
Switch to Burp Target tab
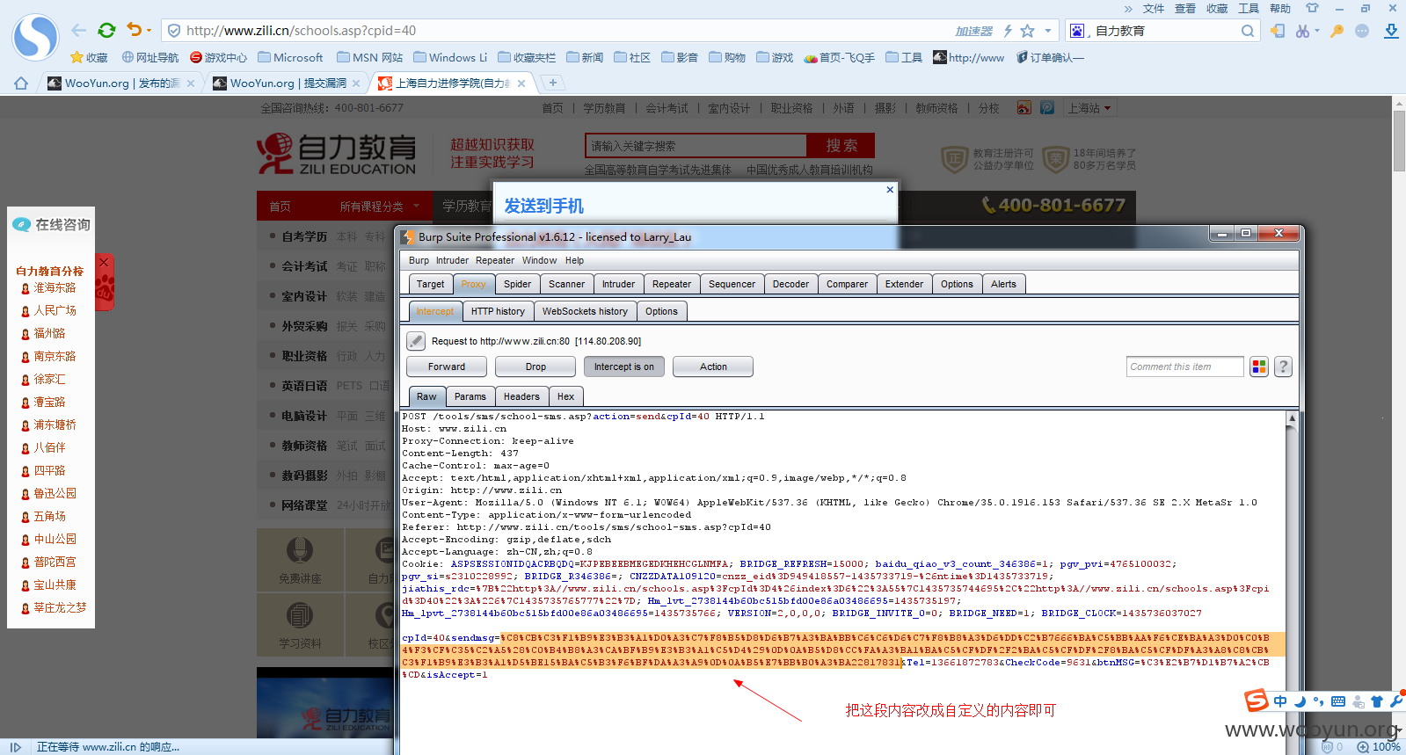[x=430, y=284]
